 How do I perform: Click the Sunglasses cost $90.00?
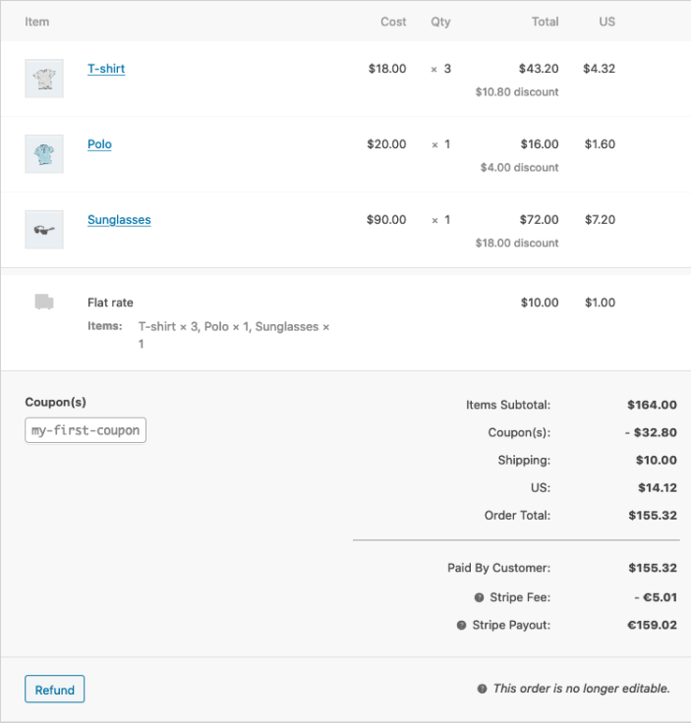pyautogui.click(x=386, y=220)
